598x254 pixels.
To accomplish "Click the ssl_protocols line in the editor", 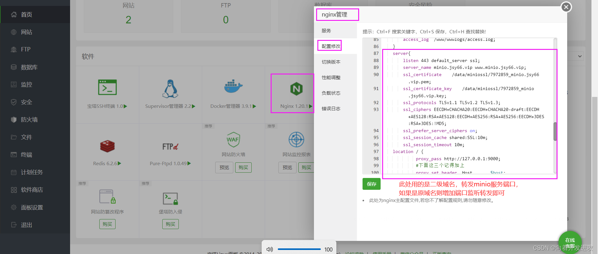I will [452, 103].
